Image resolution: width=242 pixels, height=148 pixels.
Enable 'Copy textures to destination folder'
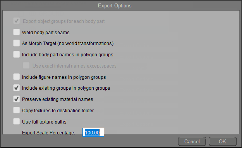click(x=16, y=110)
